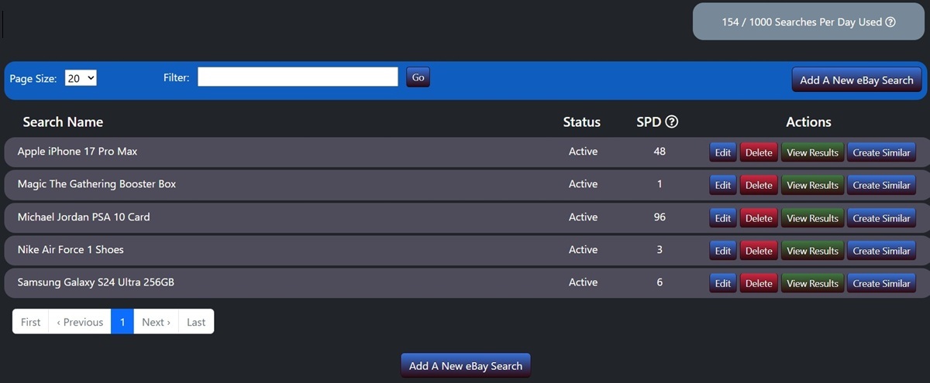Screen dimensions: 930x383
Task: Click the Nike Air Force 1 Shoes name
Action: (x=71, y=250)
